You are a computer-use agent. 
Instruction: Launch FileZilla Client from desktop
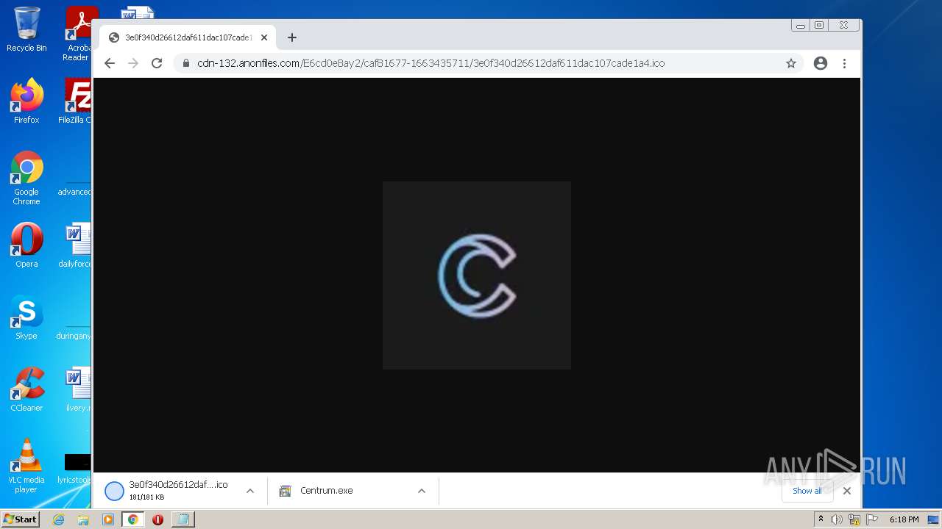pos(77,101)
